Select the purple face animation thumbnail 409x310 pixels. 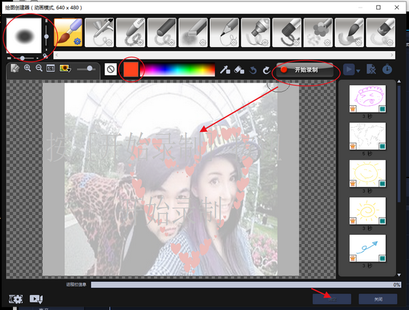point(367,98)
